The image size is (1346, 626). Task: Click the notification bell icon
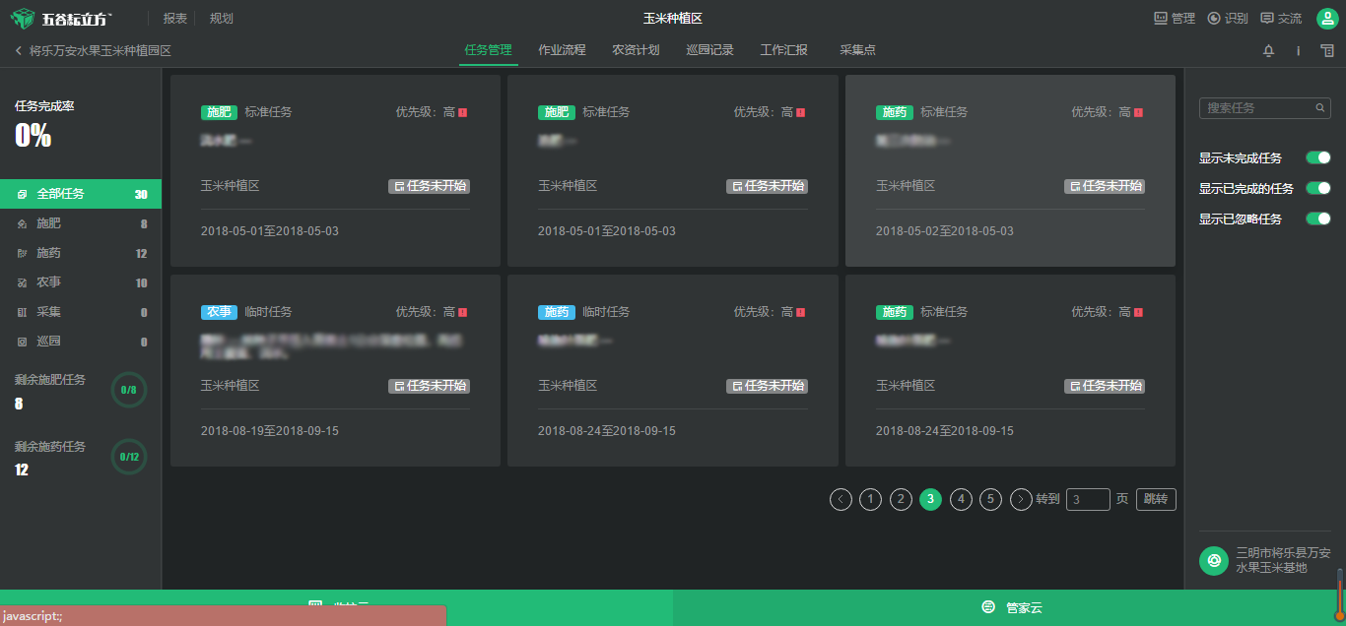pyautogui.click(x=1268, y=50)
